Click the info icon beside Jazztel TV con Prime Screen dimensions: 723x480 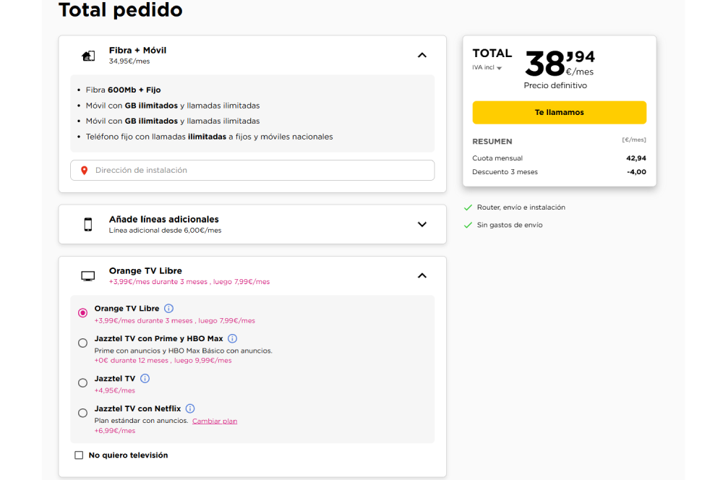[x=232, y=338]
